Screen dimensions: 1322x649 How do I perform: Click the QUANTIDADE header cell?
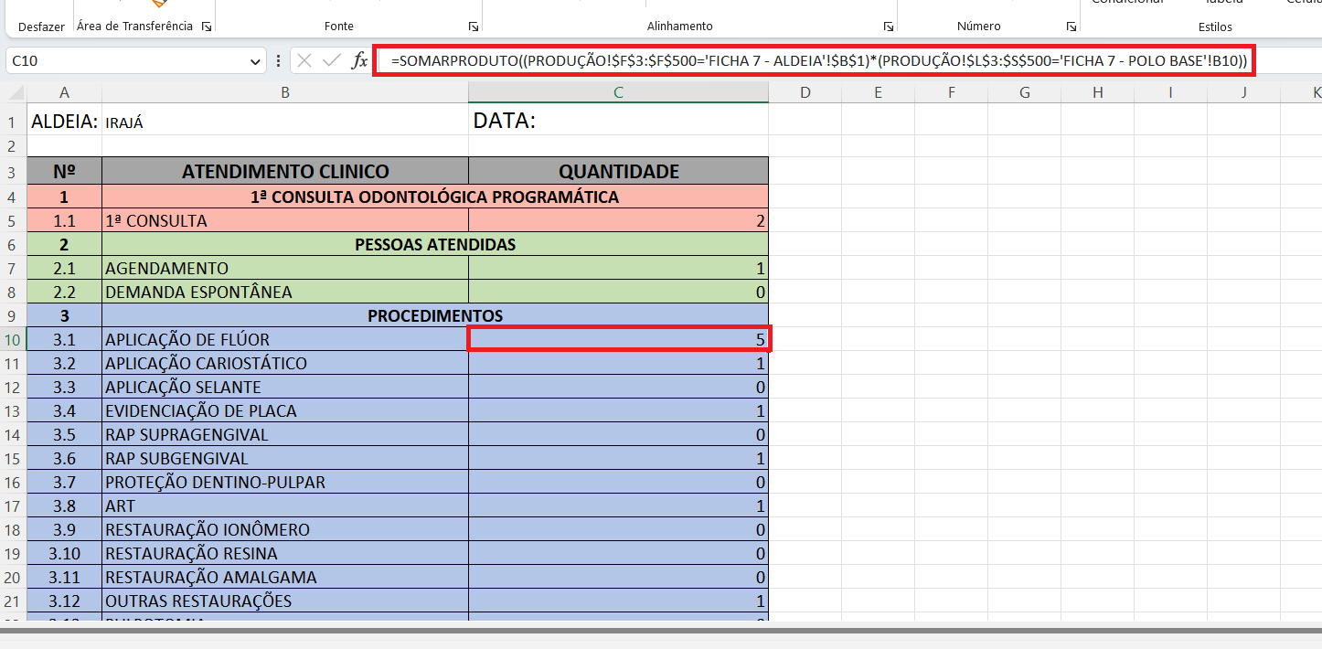(618, 171)
